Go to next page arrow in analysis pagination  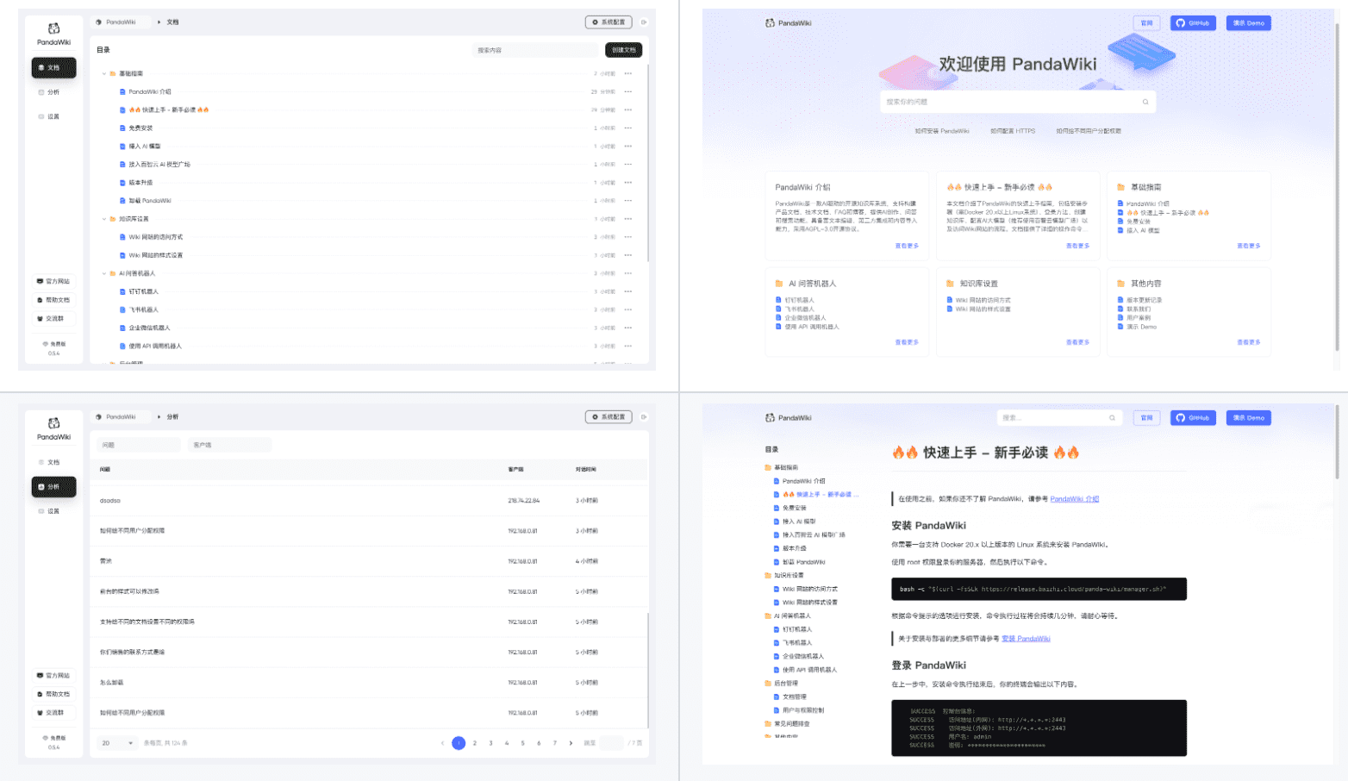(x=571, y=743)
